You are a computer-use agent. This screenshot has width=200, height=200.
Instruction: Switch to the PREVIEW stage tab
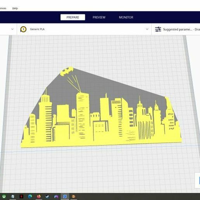coord(99,17)
